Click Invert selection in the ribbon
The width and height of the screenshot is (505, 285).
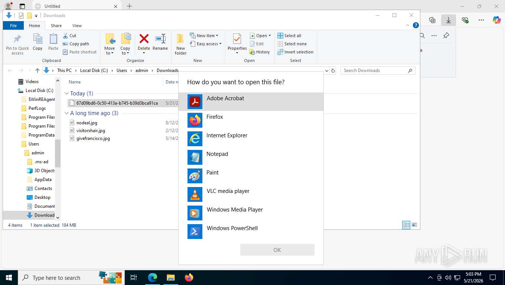pyautogui.click(x=295, y=52)
